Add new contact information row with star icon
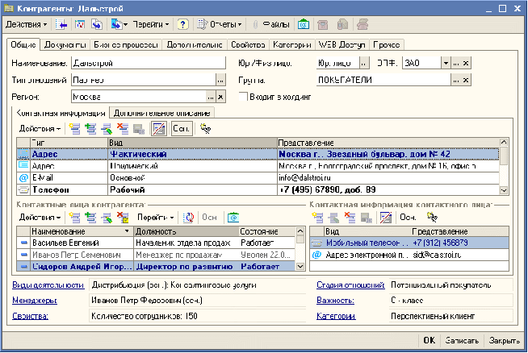The image size is (528, 353). 74,129
